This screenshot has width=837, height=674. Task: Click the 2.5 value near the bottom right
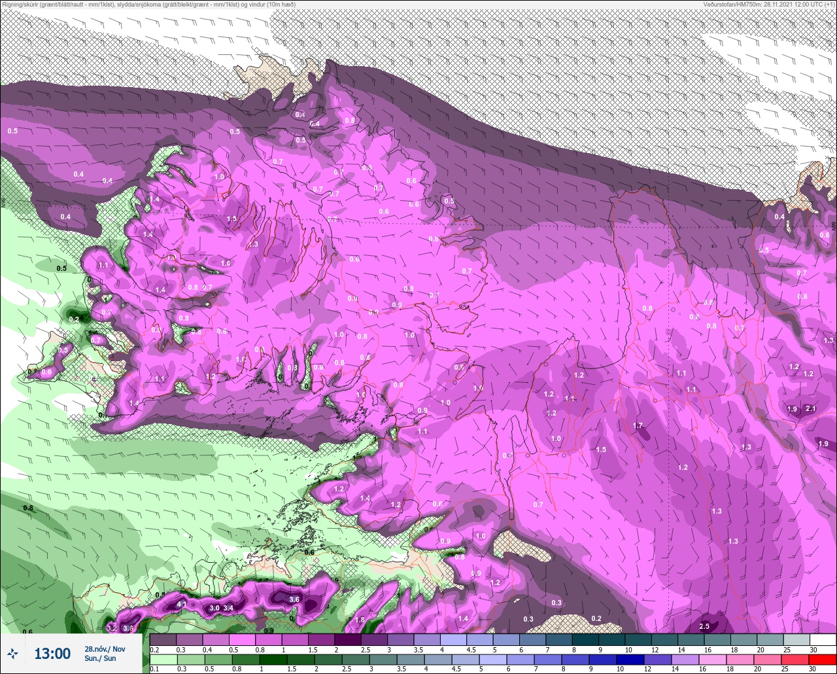tap(704, 627)
